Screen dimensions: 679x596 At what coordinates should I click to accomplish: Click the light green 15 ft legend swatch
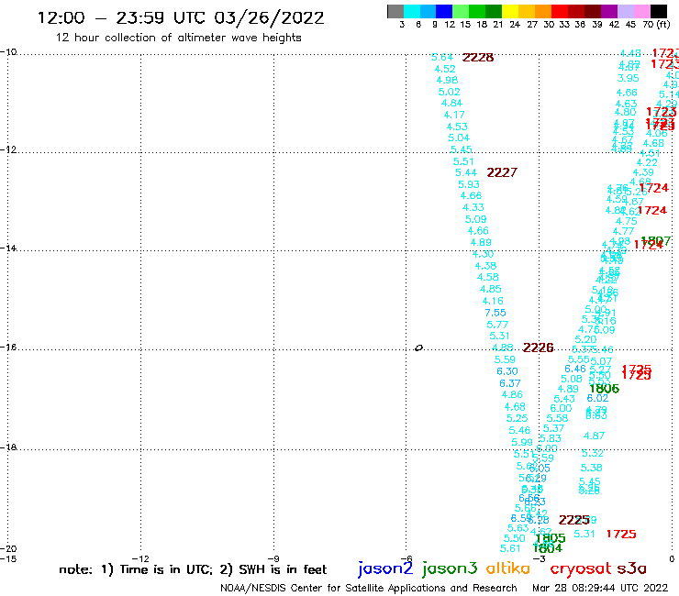pyautogui.click(x=462, y=11)
